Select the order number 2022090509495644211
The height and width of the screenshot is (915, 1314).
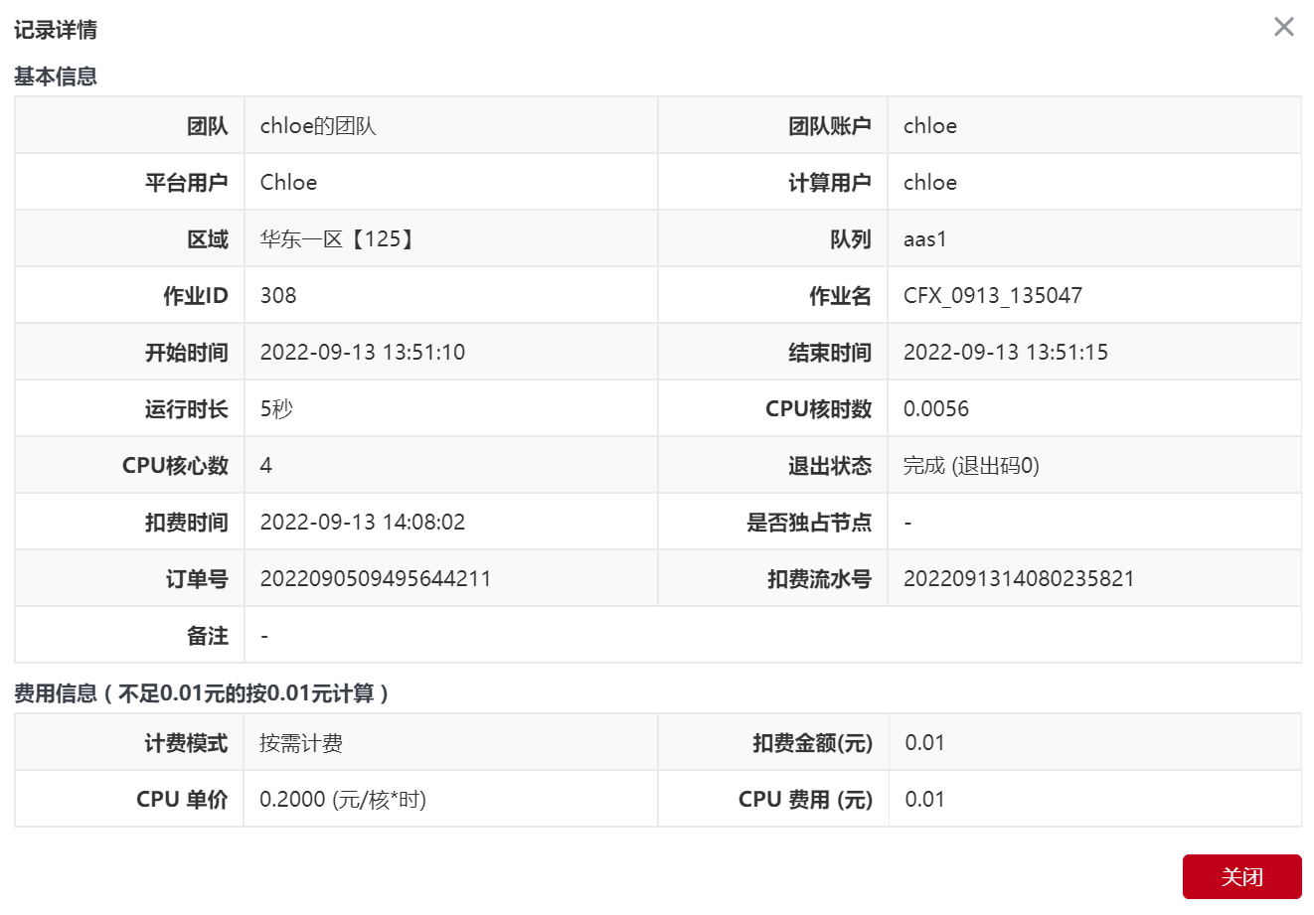[x=375, y=579]
